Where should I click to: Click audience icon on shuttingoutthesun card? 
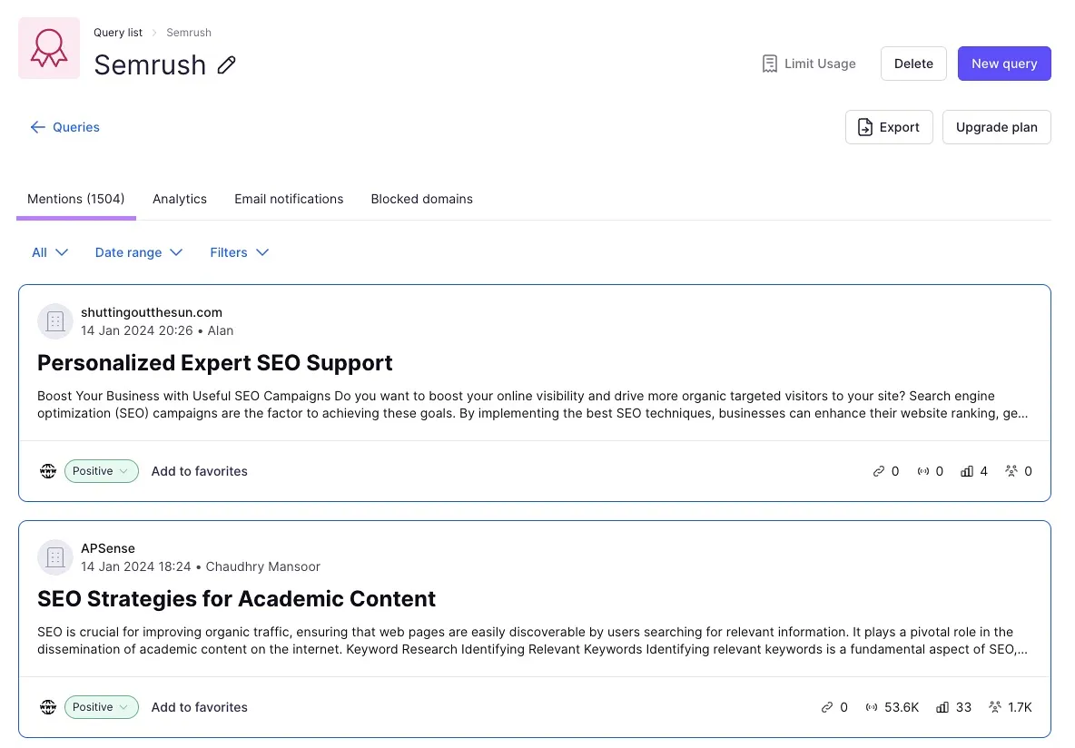pyautogui.click(x=1011, y=471)
